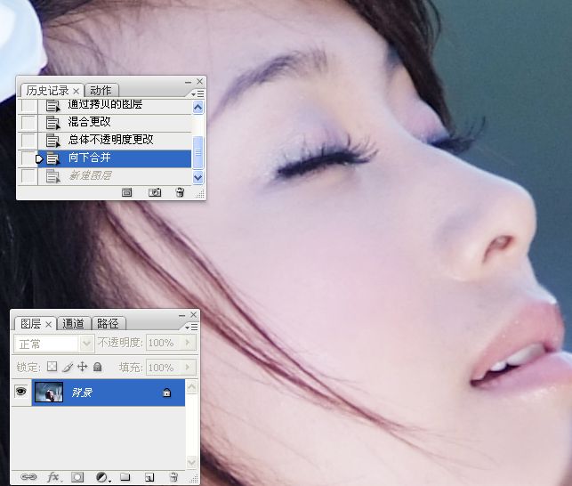Create new document from current history state
This screenshot has height=486, width=572.
[127, 191]
